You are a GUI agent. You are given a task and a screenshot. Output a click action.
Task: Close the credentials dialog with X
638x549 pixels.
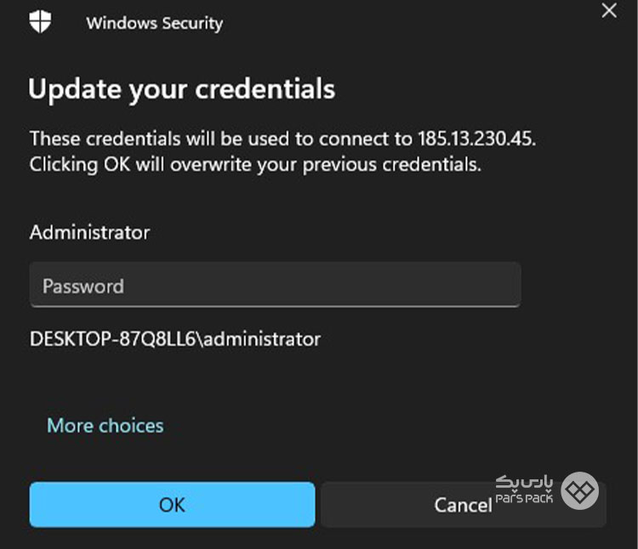pos(609,10)
